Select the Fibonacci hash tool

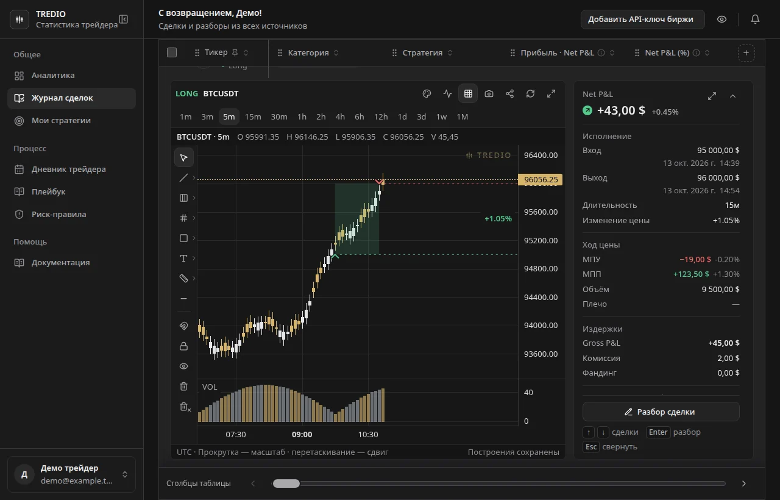[x=183, y=218]
